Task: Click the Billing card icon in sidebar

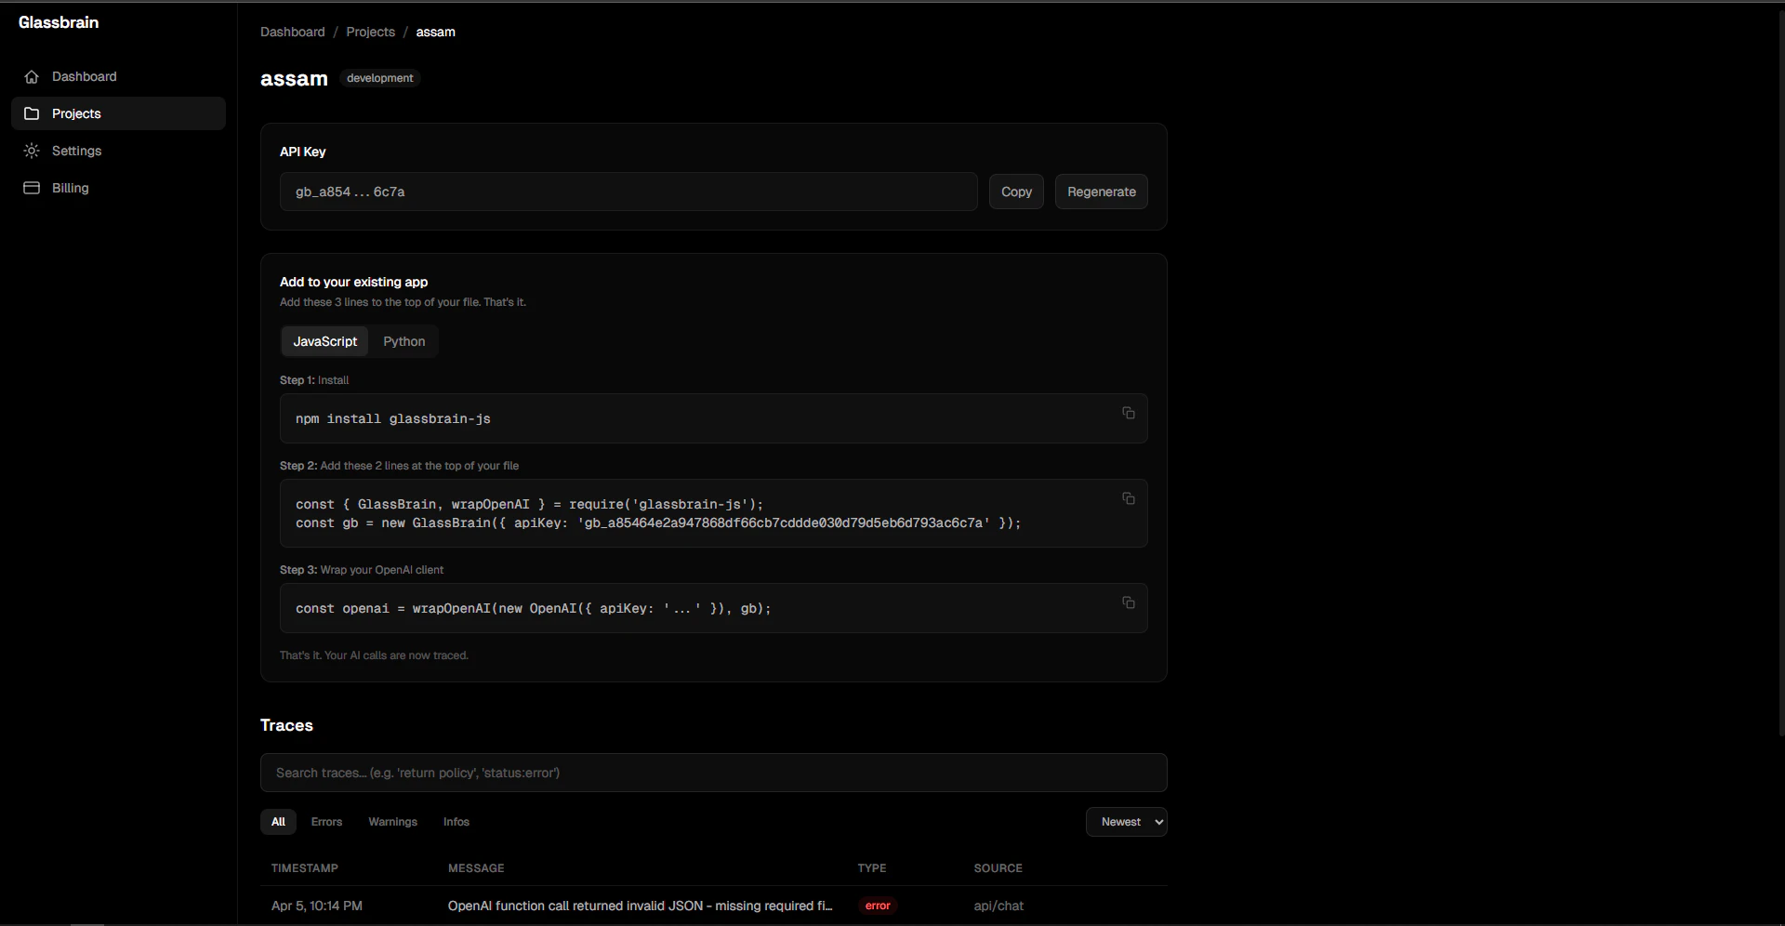Action: click(32, 188)
